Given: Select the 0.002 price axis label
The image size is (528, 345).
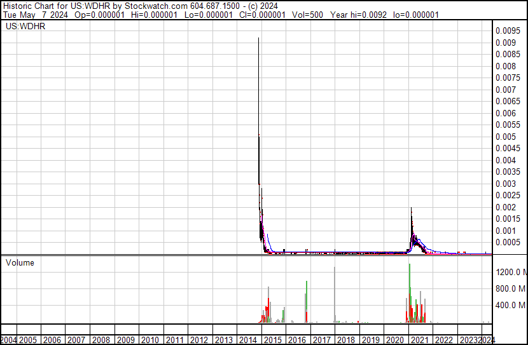Looking at the screenshot, I should [x=506, y=208].
